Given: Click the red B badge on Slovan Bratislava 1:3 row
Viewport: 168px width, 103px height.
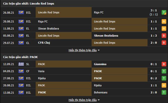Looking at the screenshot, I should pos(164,36).
